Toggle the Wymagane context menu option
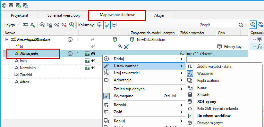 144,96
